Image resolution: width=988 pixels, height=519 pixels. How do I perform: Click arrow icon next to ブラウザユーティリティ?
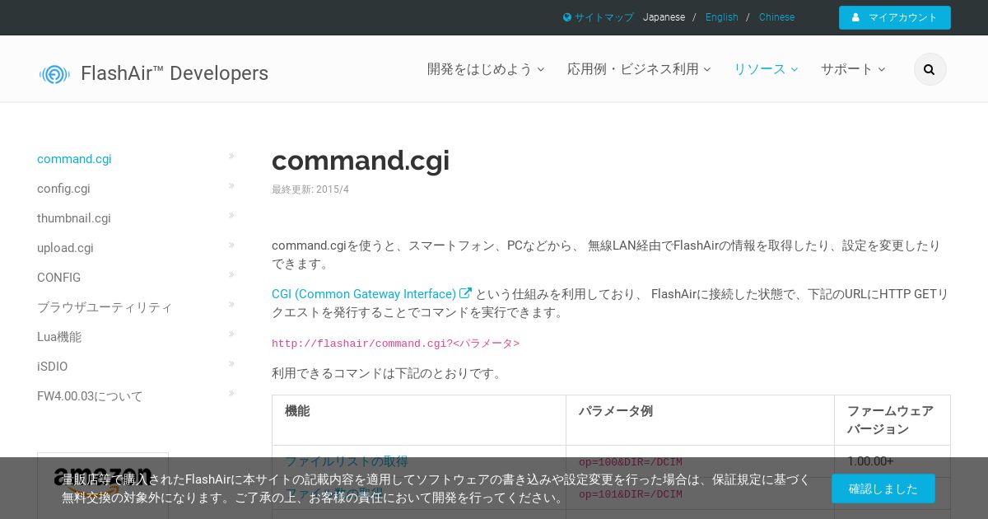click(x=231, y=305)
